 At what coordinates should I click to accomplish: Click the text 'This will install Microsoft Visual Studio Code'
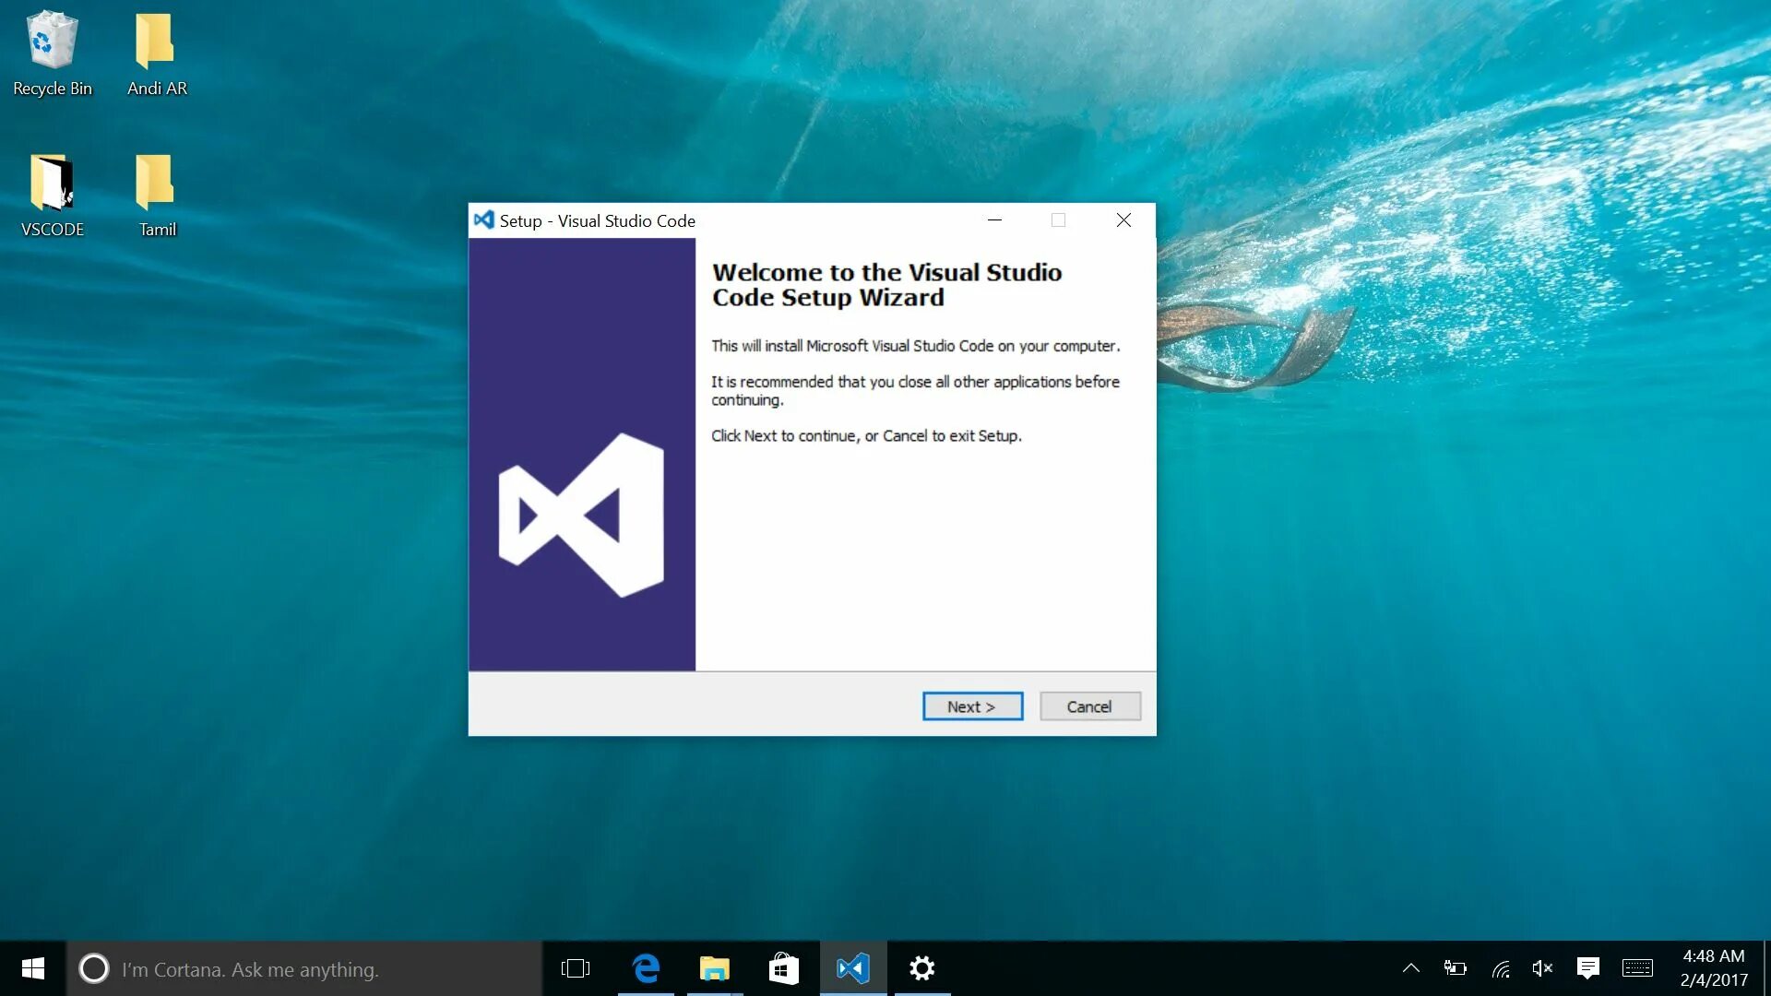point(852,346)
